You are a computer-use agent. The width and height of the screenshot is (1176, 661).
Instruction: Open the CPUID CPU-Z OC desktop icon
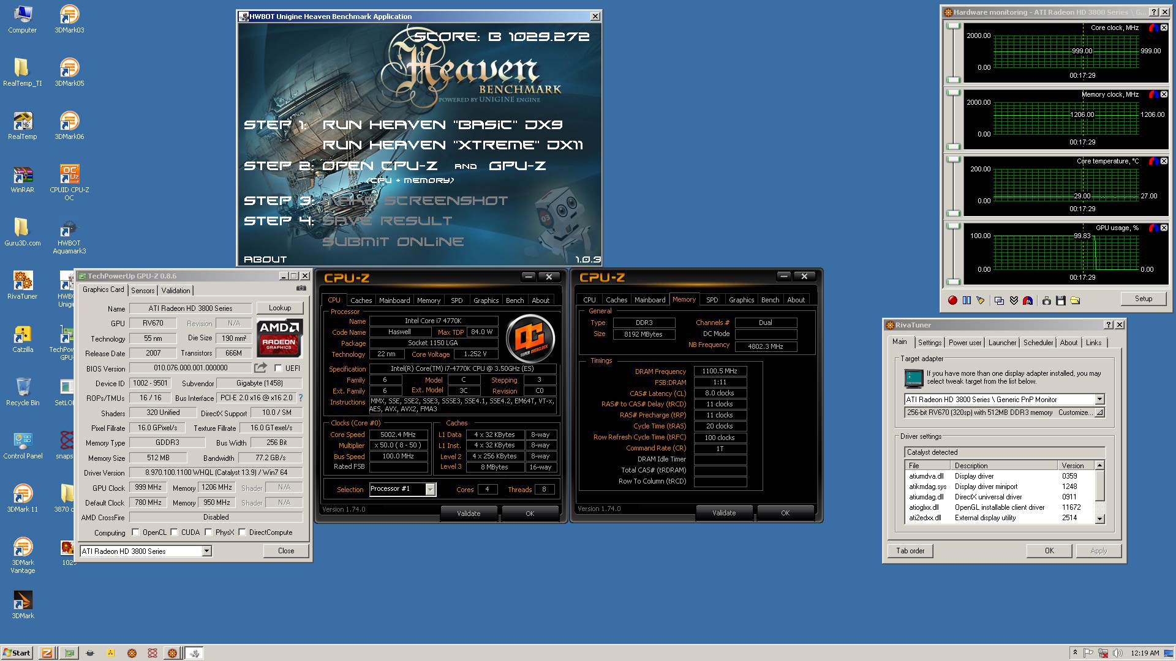(69, 182)
